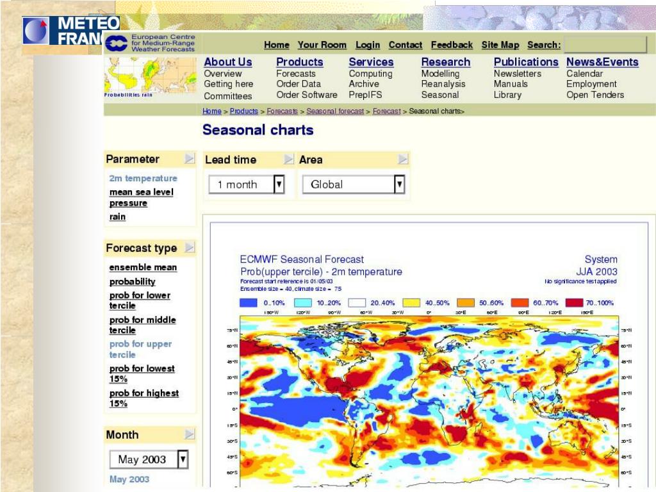The image size is (656, 492).
Task: Click the Forecast type arrow icon
Action: tap(190, 247)
